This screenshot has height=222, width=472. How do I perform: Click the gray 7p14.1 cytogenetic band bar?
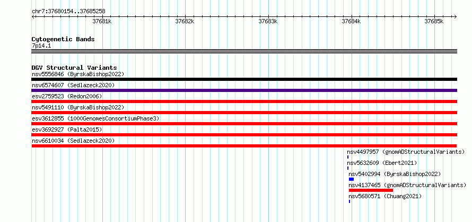coord(244,51)
